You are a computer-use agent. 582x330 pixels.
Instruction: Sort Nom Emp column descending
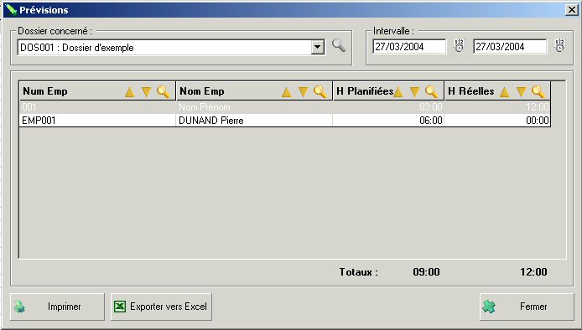[304, 92]
